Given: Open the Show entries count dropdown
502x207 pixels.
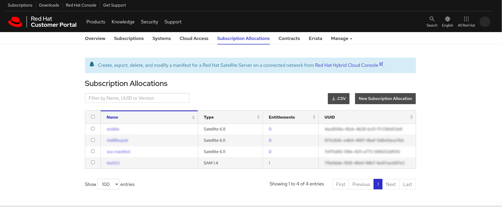Looking at the screenshot, I should (x=108, y=184).
